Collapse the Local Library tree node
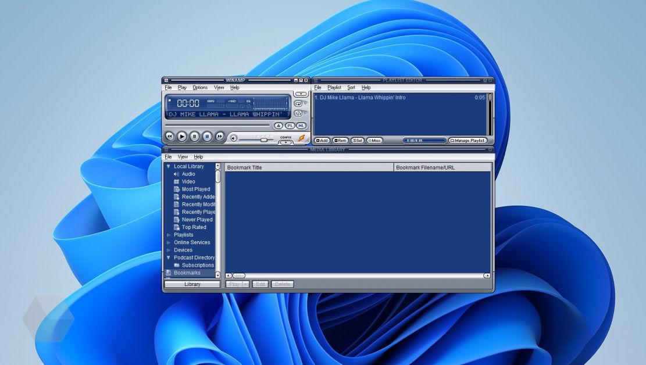This screenshot has height=365, width=646. coord(168,166)
